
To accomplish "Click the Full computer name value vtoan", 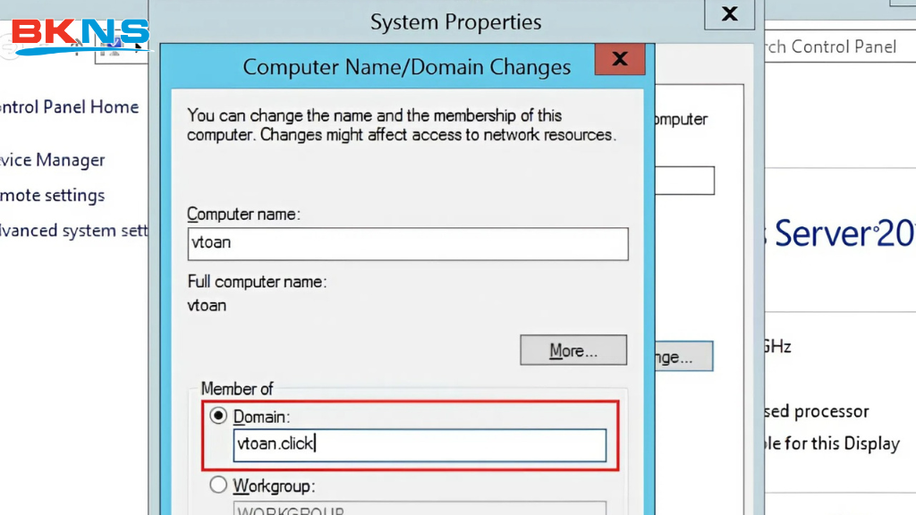I will click(208, 306).
